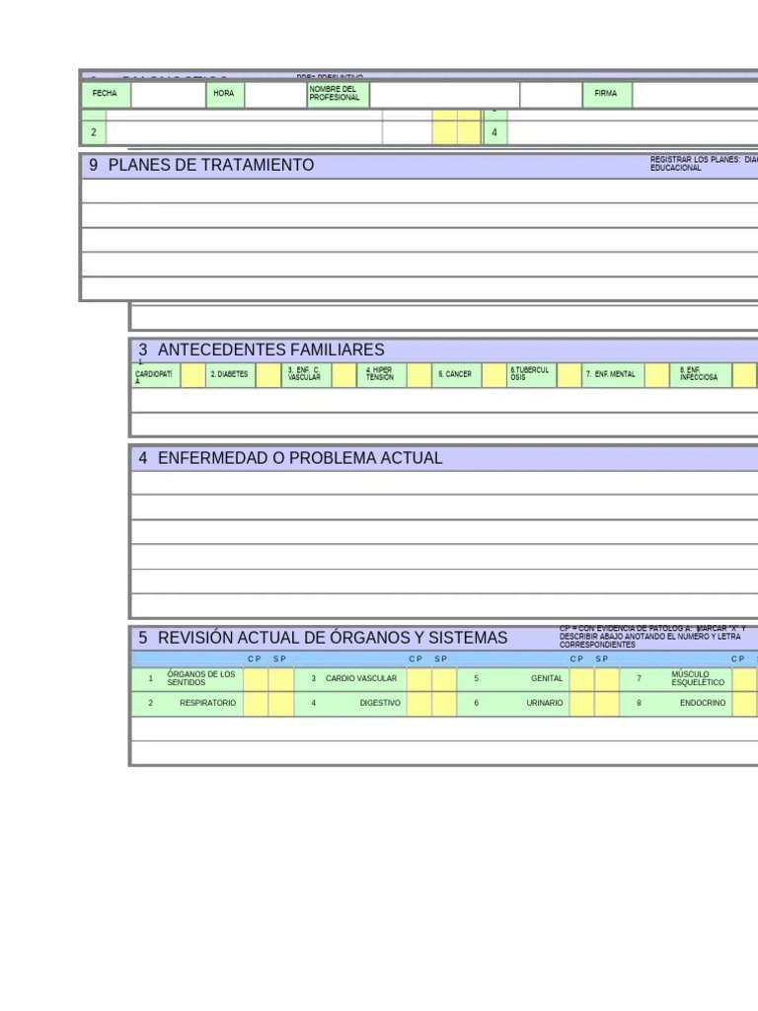758x1011 pixels.
Task: Click the 4 Enfermedad o Problema Actual heading
Action: click(x=290, y=458)
